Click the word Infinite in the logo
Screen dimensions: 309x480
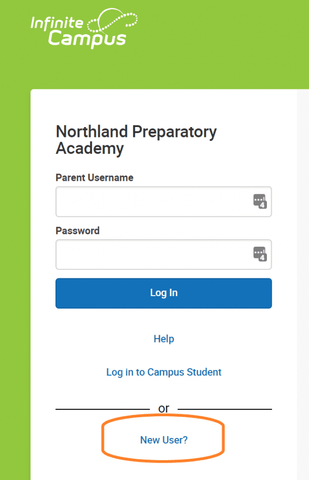57,23
